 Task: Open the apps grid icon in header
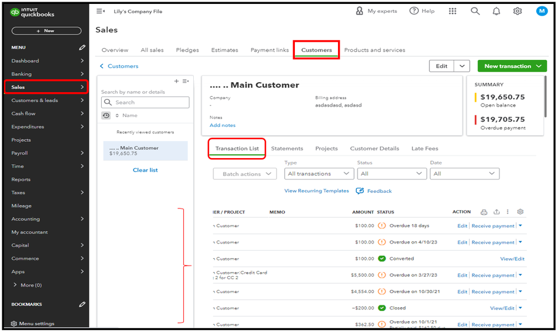[452, 11]
